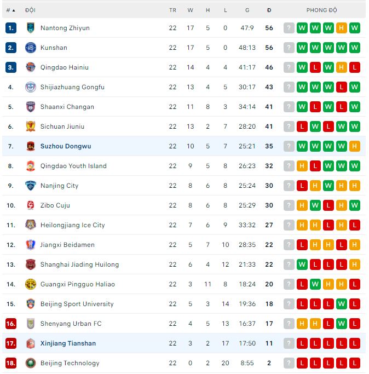Click Suzhou Dongwu's orange H draw badge
This screenshot has width=369, height=374.
[x=355, y=146]
